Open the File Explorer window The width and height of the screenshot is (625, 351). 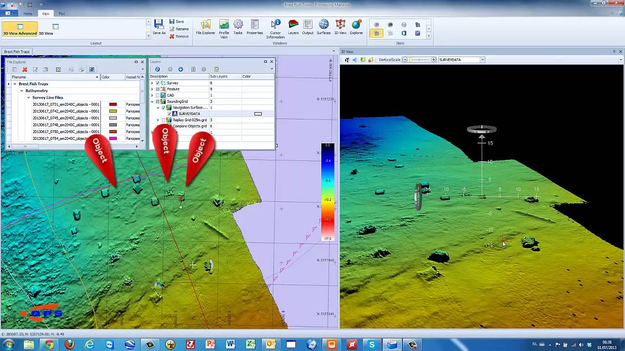coord(206,27)
